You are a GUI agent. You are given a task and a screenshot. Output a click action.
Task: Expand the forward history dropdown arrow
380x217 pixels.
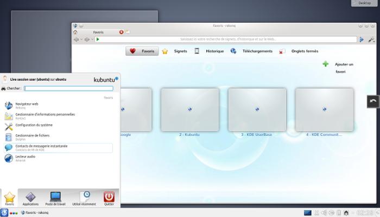[x=92, y=40]
